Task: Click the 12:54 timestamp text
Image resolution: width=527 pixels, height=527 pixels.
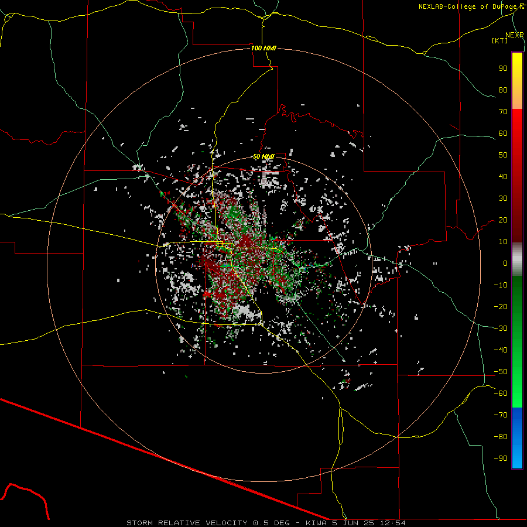Action: 392,523
